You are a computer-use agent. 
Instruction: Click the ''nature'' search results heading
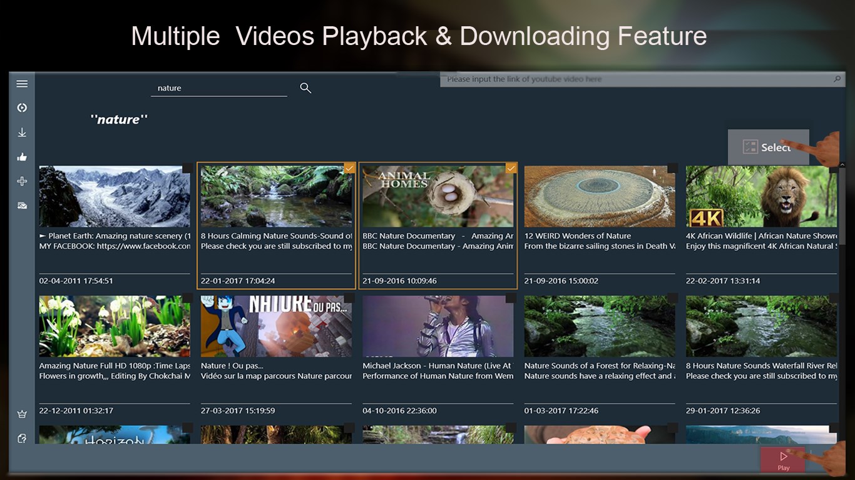pos(119,119)
